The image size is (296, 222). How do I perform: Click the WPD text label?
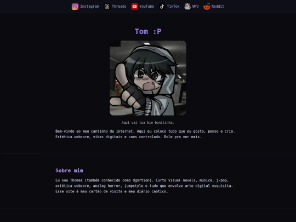(x=195, y=7)
